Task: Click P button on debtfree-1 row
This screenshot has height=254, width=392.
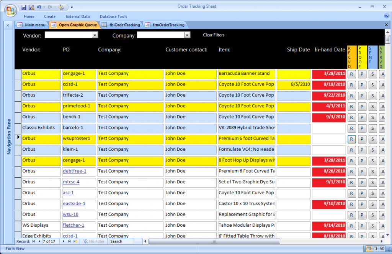Action: (362, 172)
